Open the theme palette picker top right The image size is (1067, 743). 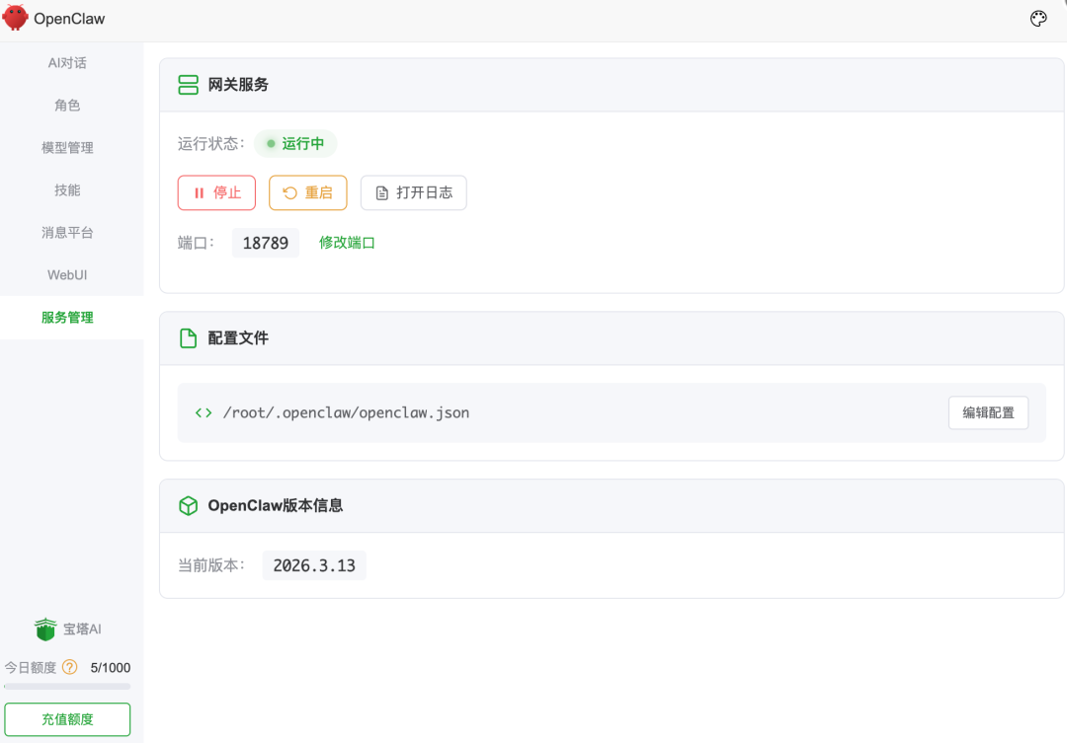(x=1038, y=18)
